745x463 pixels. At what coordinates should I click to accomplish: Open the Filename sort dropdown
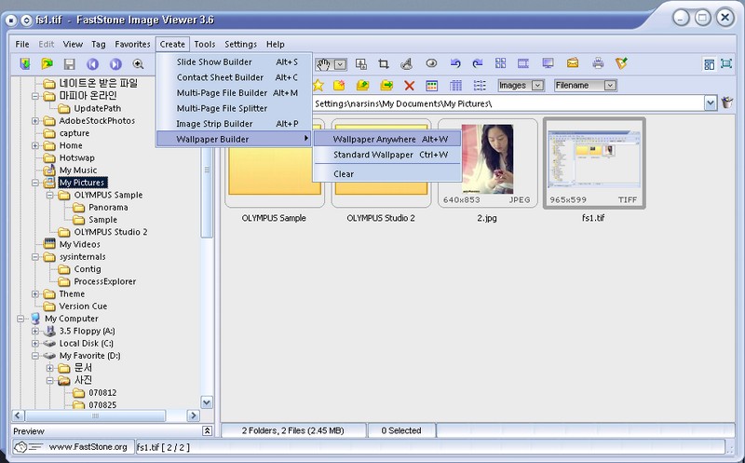click(610, 86)
